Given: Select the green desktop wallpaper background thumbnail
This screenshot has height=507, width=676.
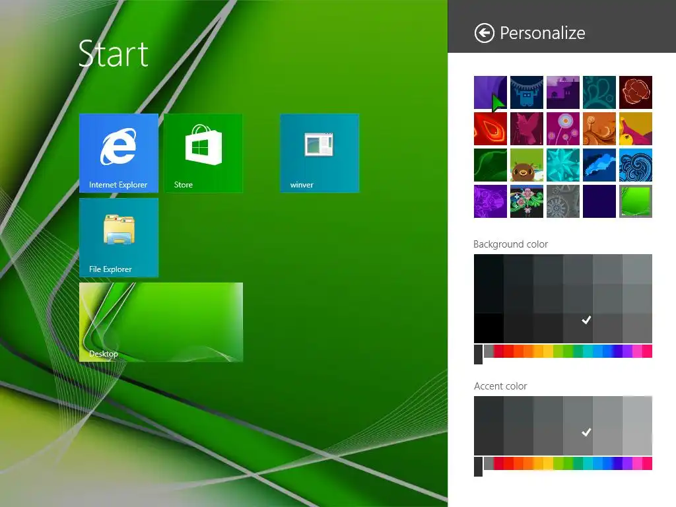Looking at the screenshot, I should (636, 201).
